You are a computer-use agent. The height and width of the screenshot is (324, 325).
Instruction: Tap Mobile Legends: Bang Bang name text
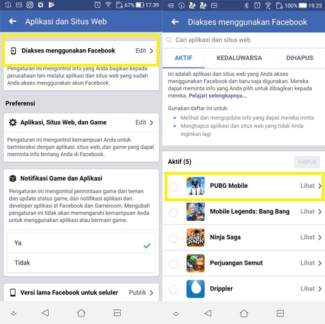pyautogui.click(x=250, y=211)
